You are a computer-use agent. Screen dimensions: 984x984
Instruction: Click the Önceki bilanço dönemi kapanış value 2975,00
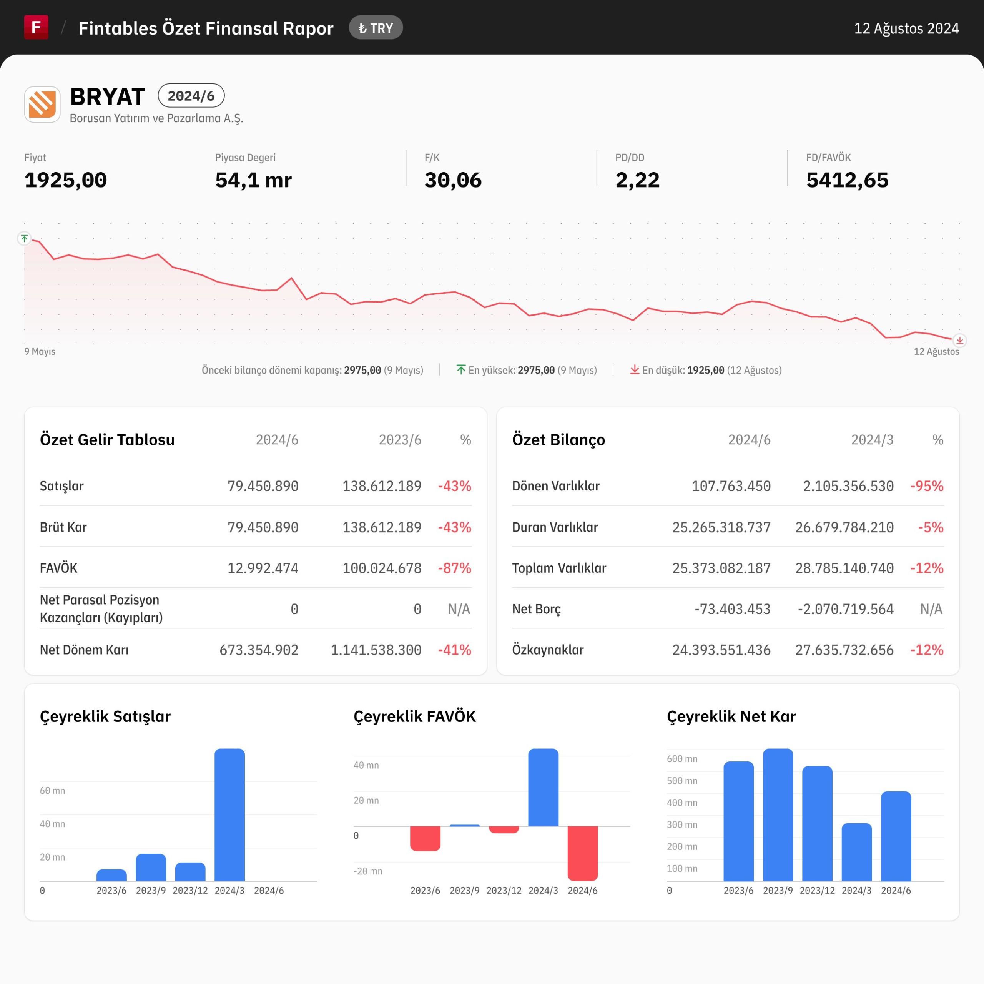pyautogui.click(x=362, y=370)
